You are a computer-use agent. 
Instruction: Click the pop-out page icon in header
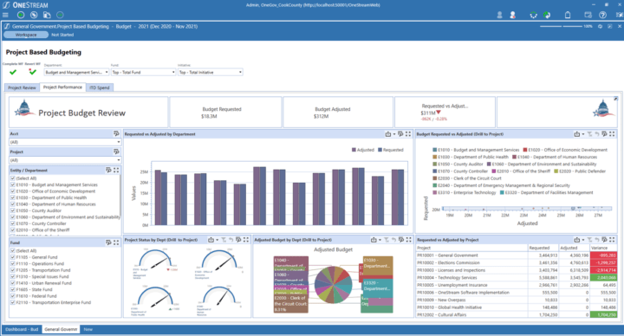609,26
